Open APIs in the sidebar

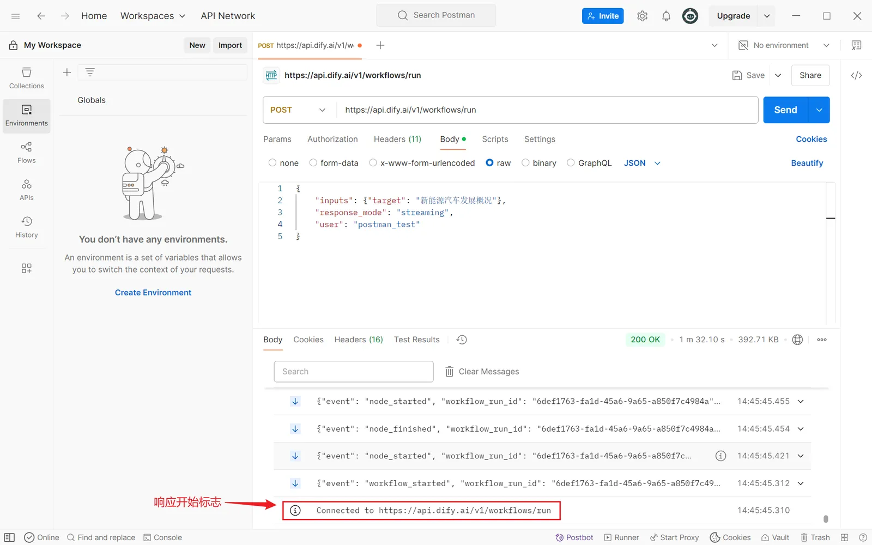point(27,190)
